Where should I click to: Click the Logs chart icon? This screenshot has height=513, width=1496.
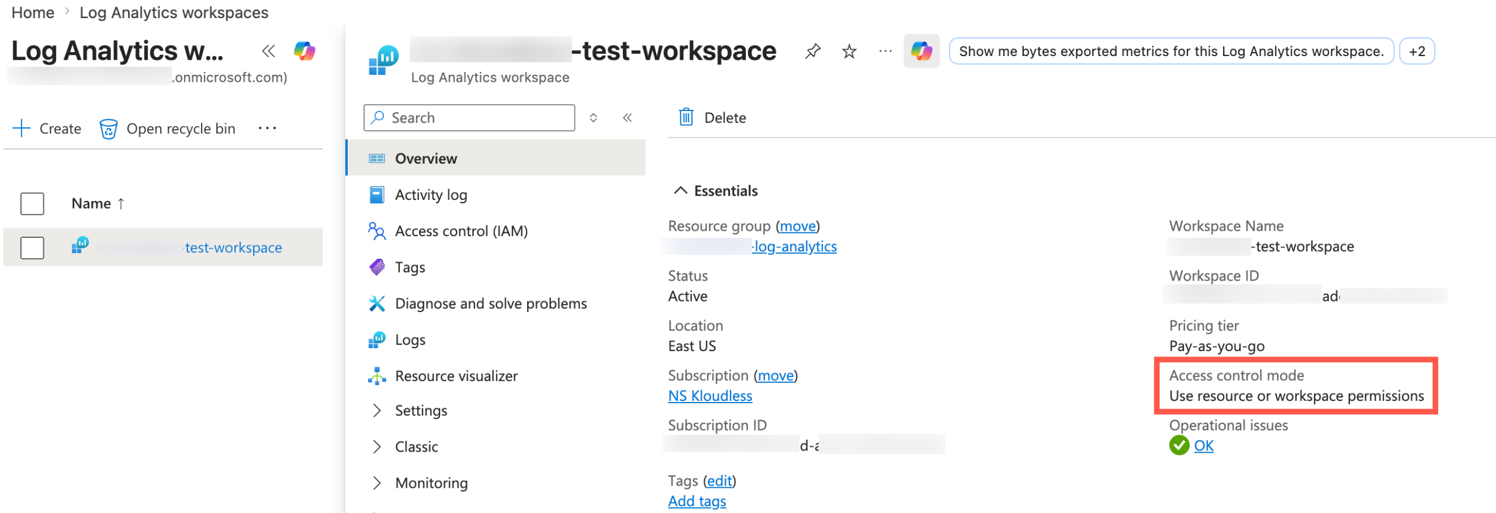click(377, 339)
